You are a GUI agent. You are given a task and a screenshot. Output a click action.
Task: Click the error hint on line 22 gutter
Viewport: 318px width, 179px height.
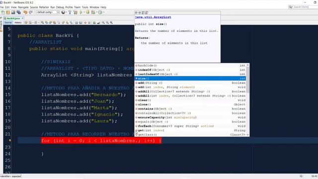pyautogui.click(x=10, y=140)
